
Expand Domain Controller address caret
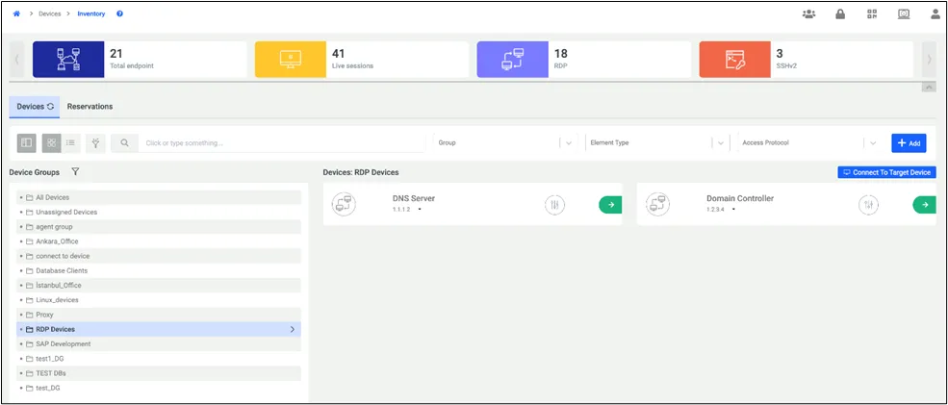point(733,210)
